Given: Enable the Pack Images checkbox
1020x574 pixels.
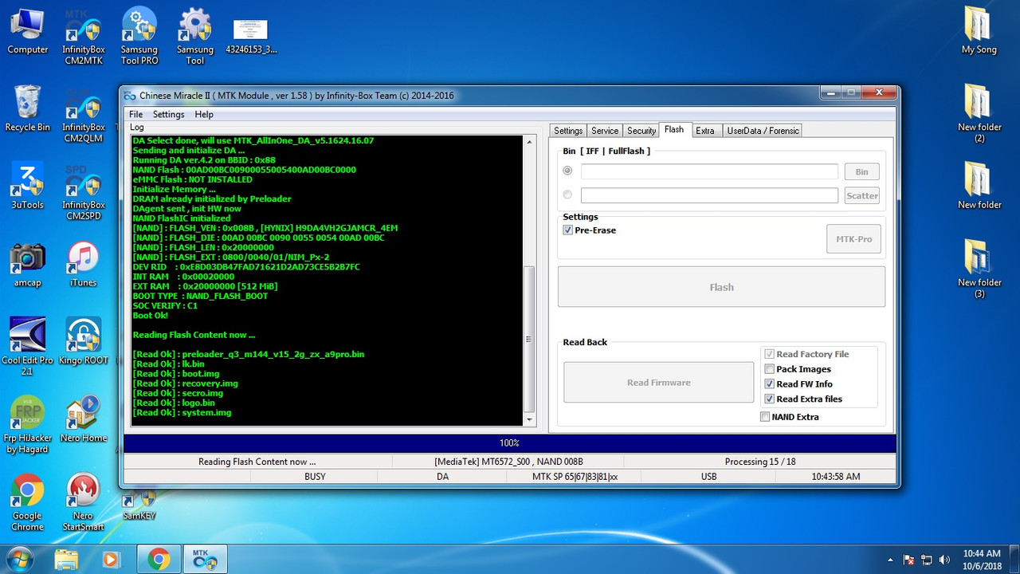Looking at the screenshot, I should pyautogui.click(x=769, y=369).
